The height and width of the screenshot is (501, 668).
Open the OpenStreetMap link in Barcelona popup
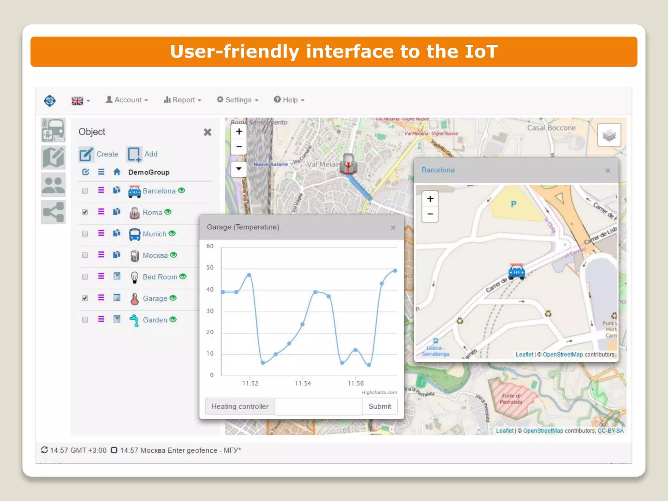tap(563, 355)
